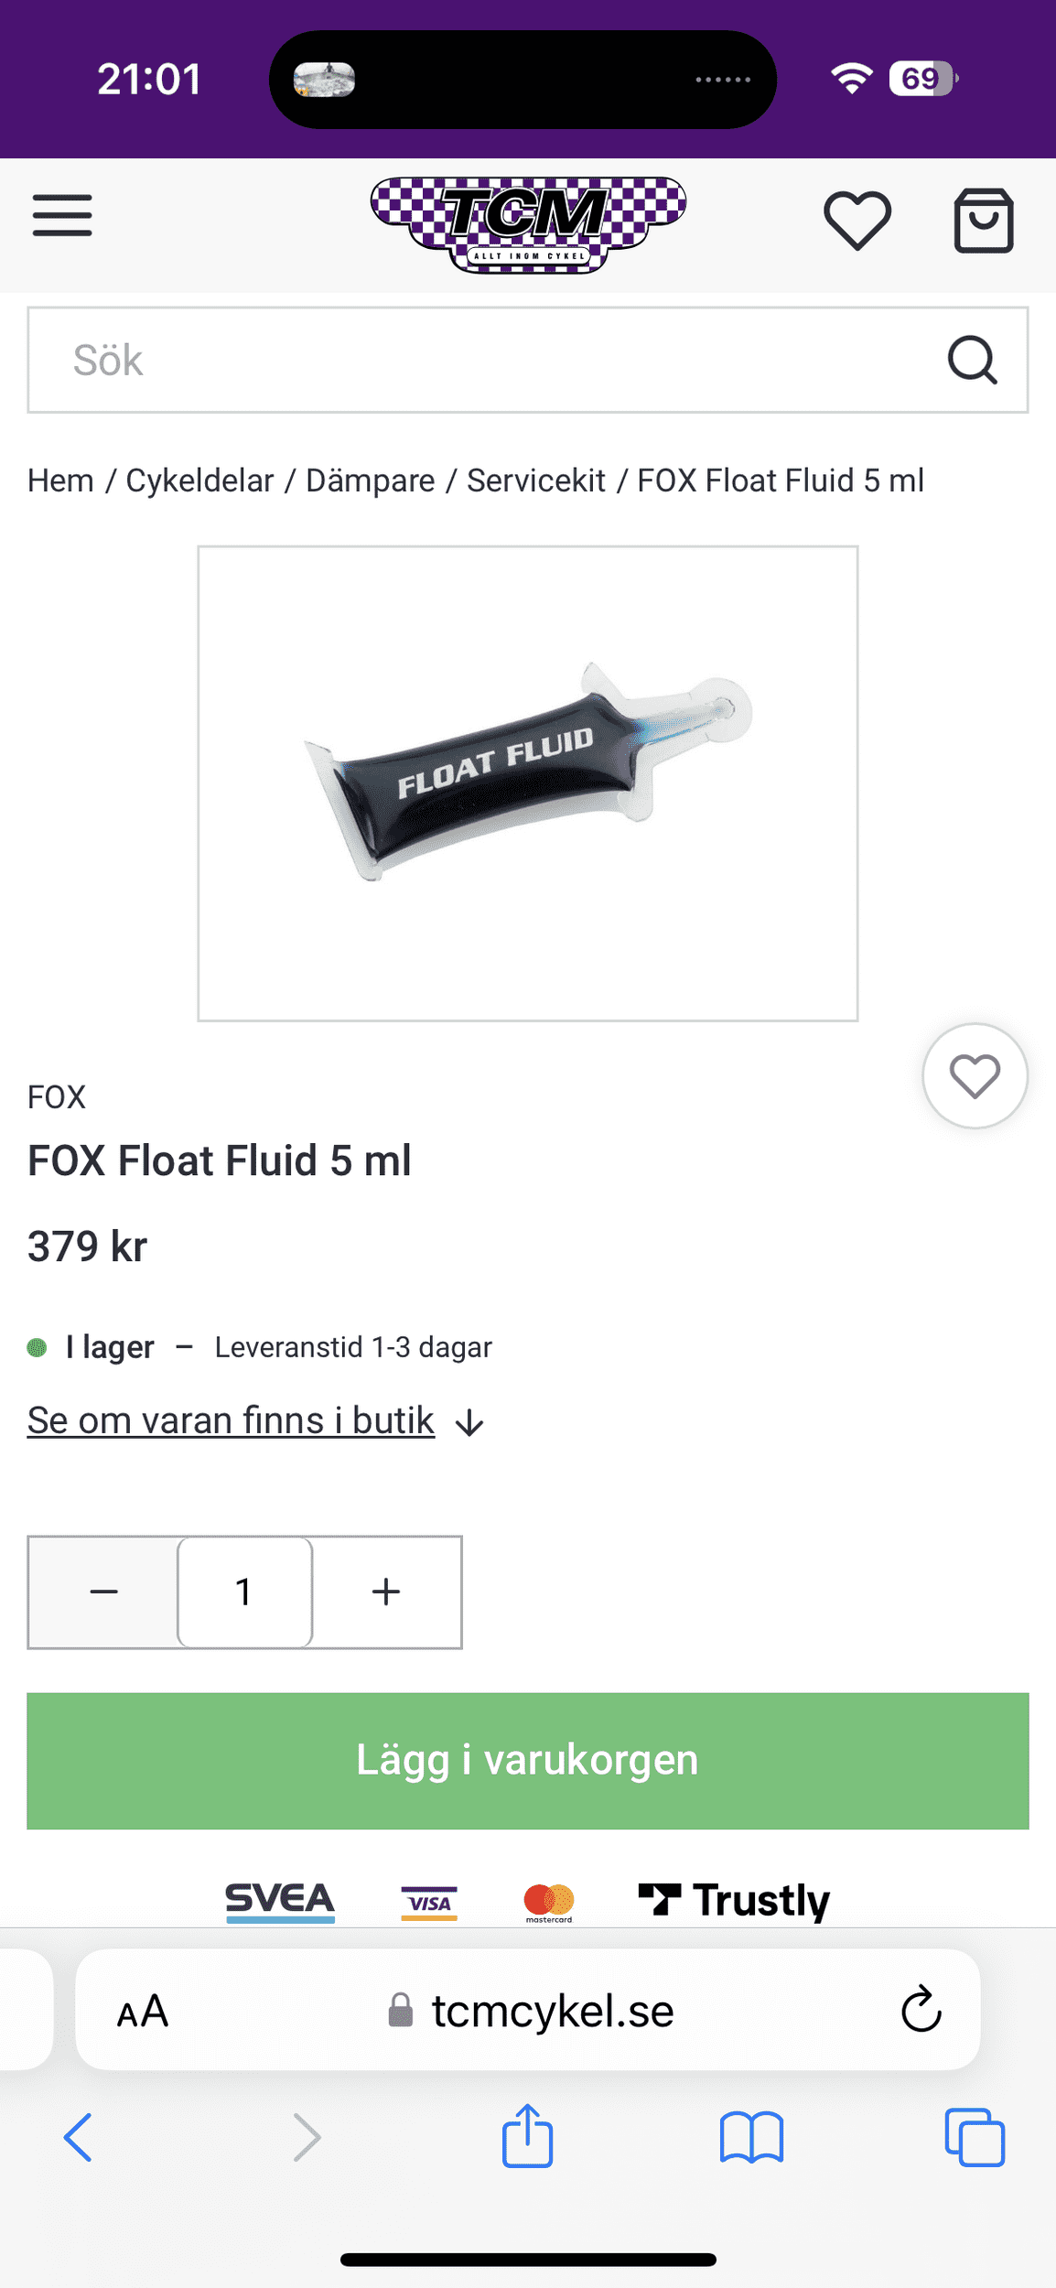Go back to previous page

[79, 2137]
